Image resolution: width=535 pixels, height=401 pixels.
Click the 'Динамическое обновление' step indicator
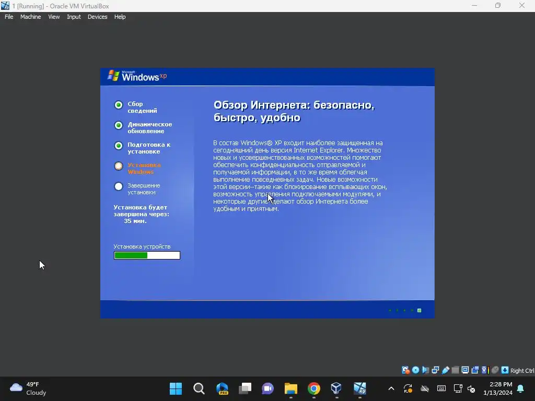(119, 125)
